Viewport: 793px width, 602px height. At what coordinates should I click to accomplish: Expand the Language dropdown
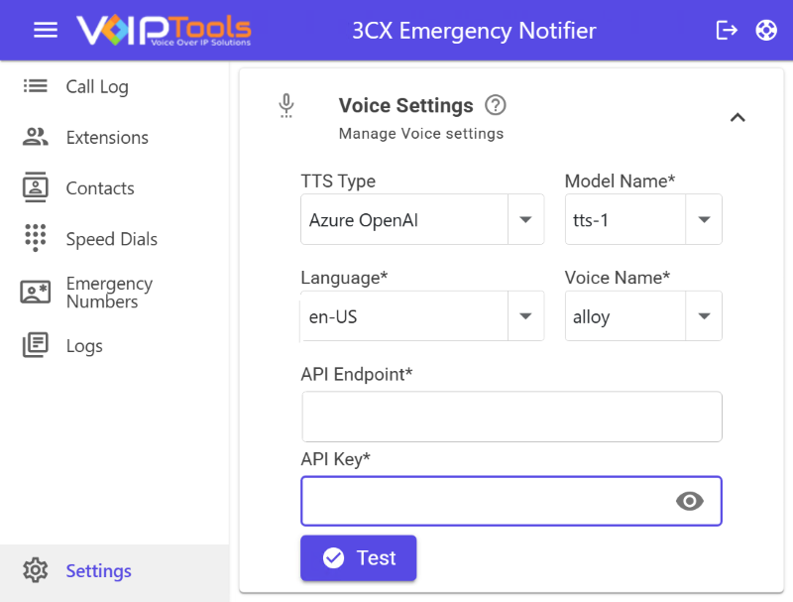tap(525, 316)
